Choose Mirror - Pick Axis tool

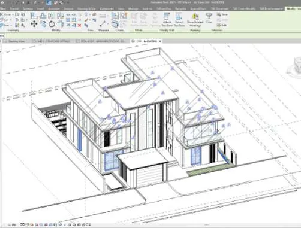pyautogui.click(x=51, y=16)
